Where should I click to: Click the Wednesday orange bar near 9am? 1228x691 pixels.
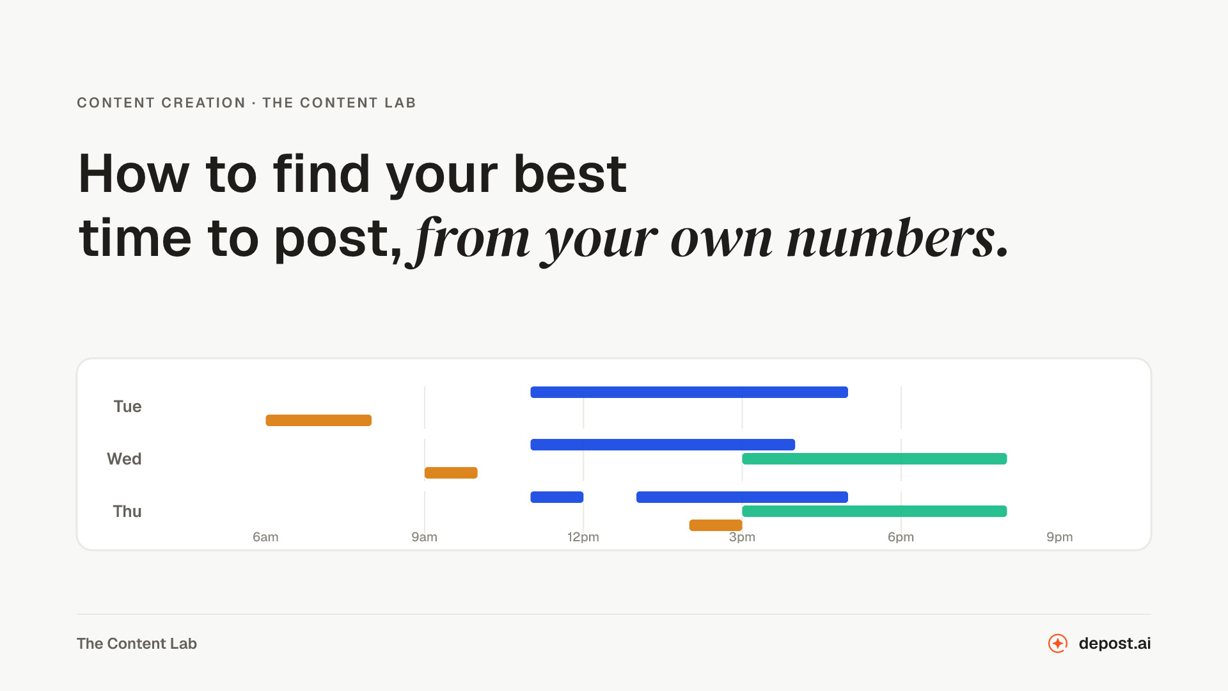(451, 473)
